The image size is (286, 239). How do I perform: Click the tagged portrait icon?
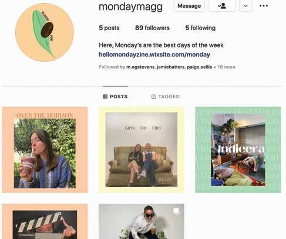pyautogui.click(x=153, y=97)
